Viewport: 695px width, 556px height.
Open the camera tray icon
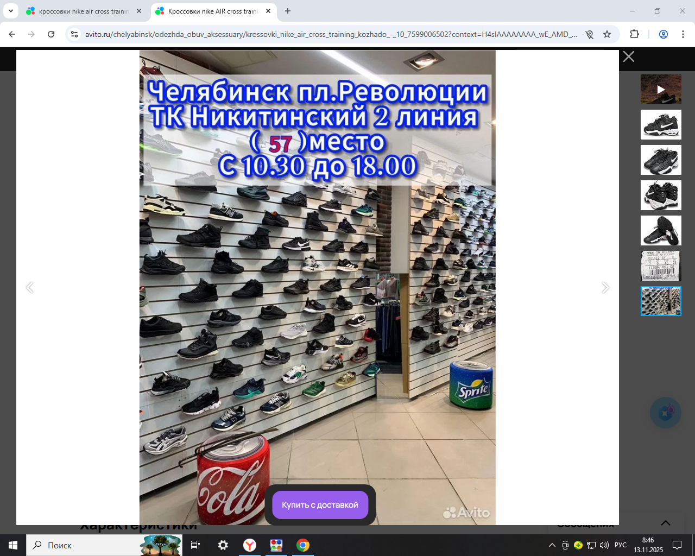[x=565, y=545]
